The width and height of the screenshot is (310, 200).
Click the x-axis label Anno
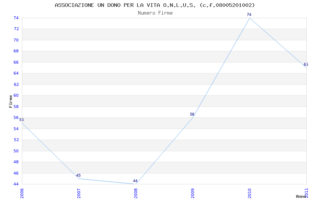click(301, 196)
